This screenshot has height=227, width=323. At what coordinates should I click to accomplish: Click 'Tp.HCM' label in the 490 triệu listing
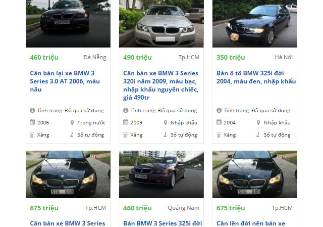click(189, 57)
